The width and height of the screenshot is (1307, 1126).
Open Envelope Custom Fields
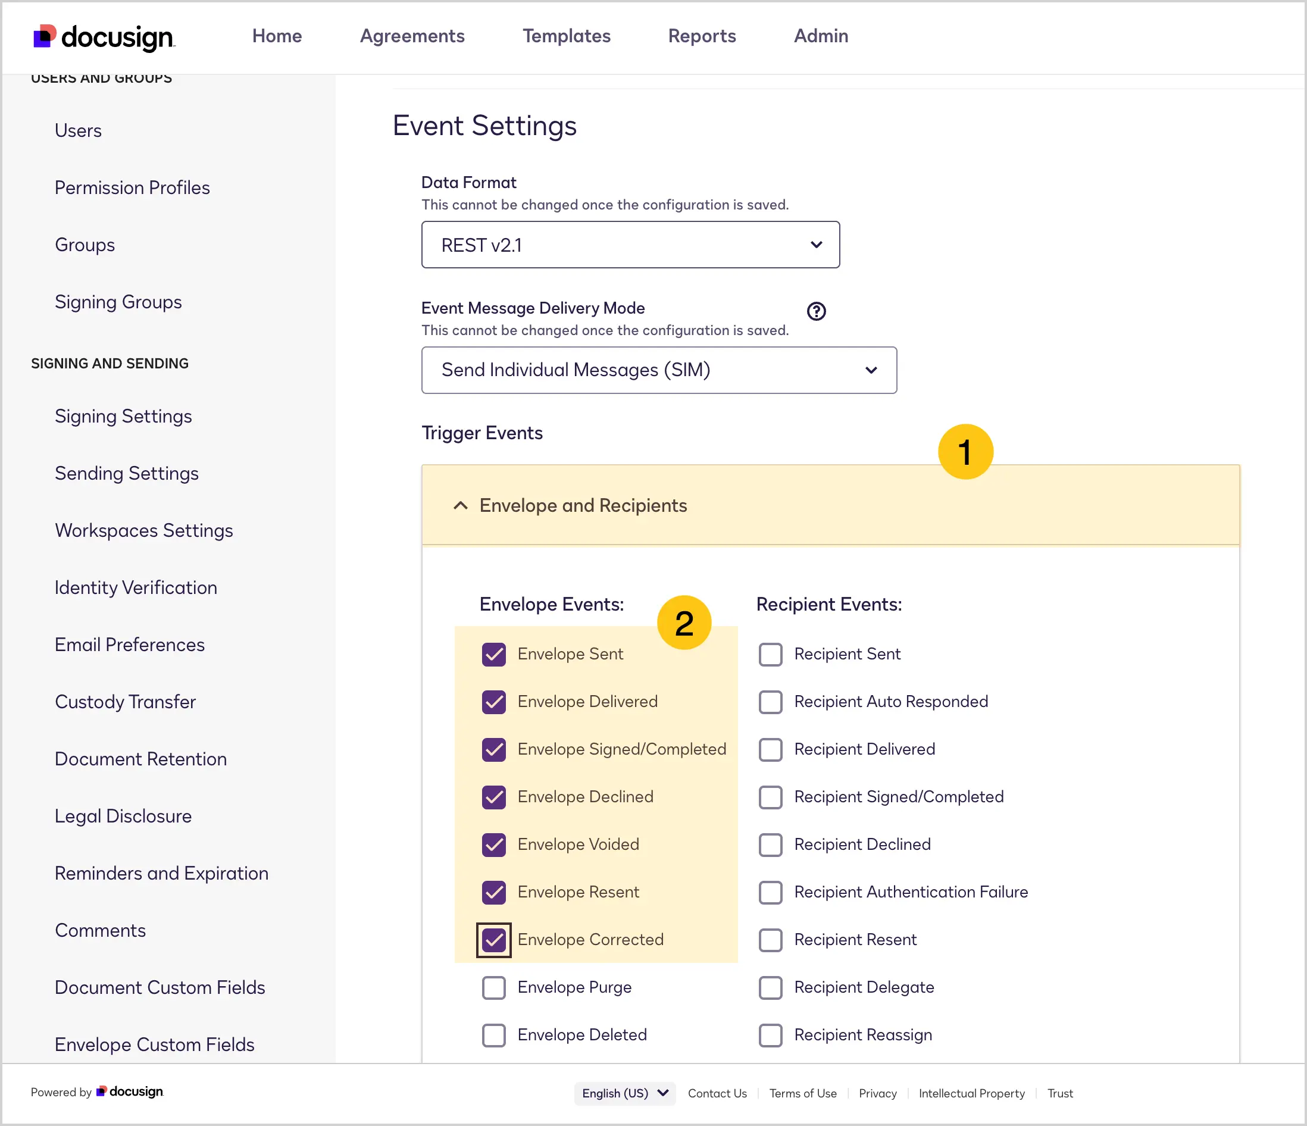(155, 1044)
